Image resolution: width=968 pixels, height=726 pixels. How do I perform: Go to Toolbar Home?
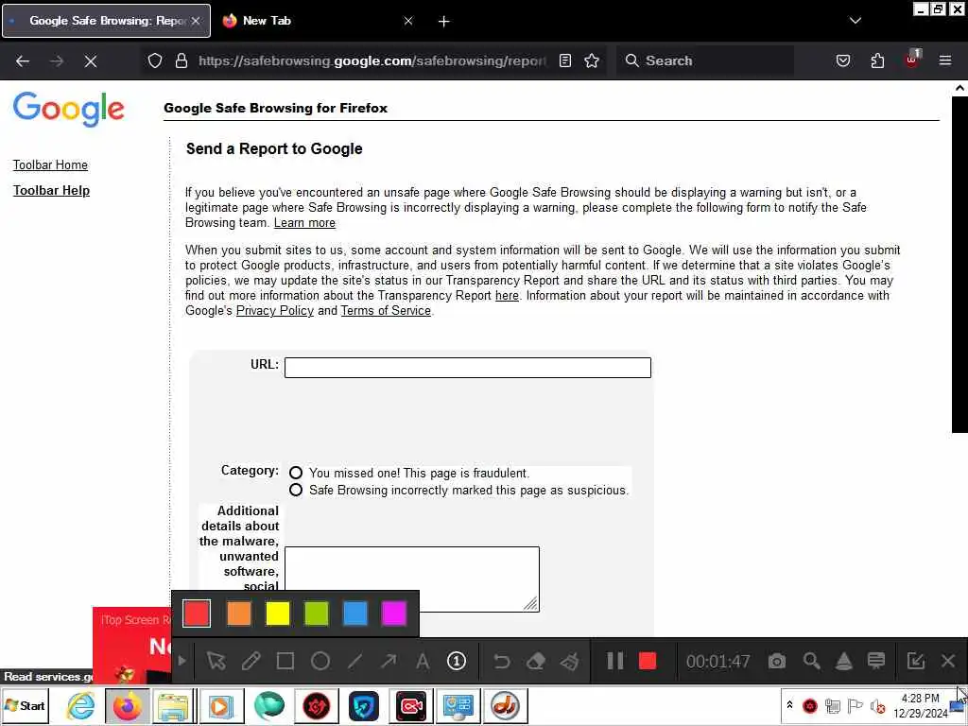[51, 164]
